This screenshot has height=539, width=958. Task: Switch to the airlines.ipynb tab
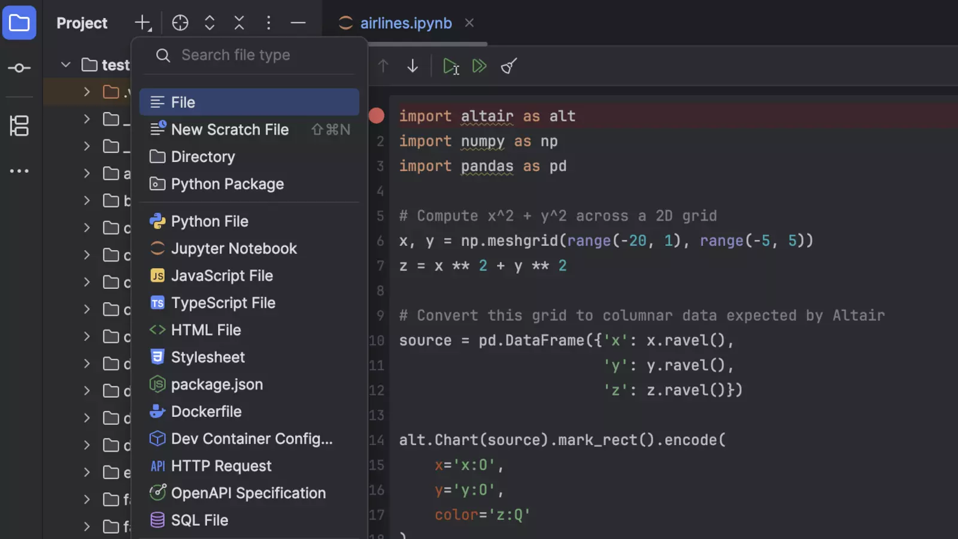coord(406,23)
